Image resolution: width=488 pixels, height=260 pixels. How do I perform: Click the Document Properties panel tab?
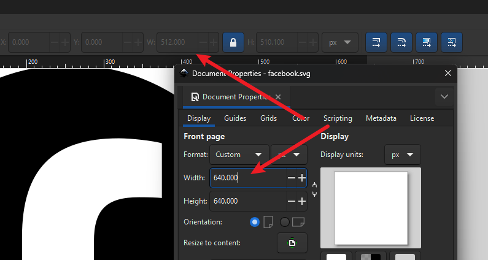point(236,97)
